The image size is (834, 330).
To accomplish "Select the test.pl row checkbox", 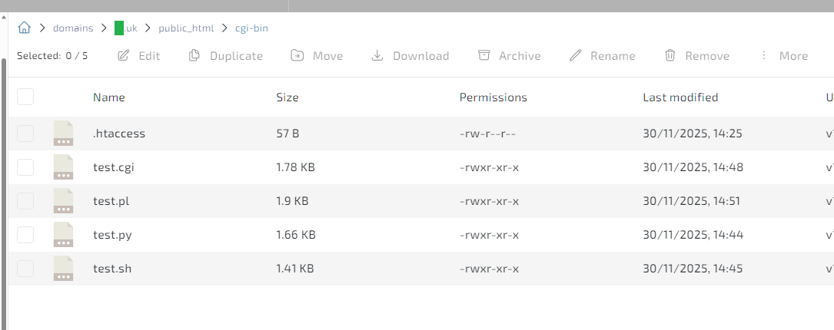I will (x=25, y=201).
